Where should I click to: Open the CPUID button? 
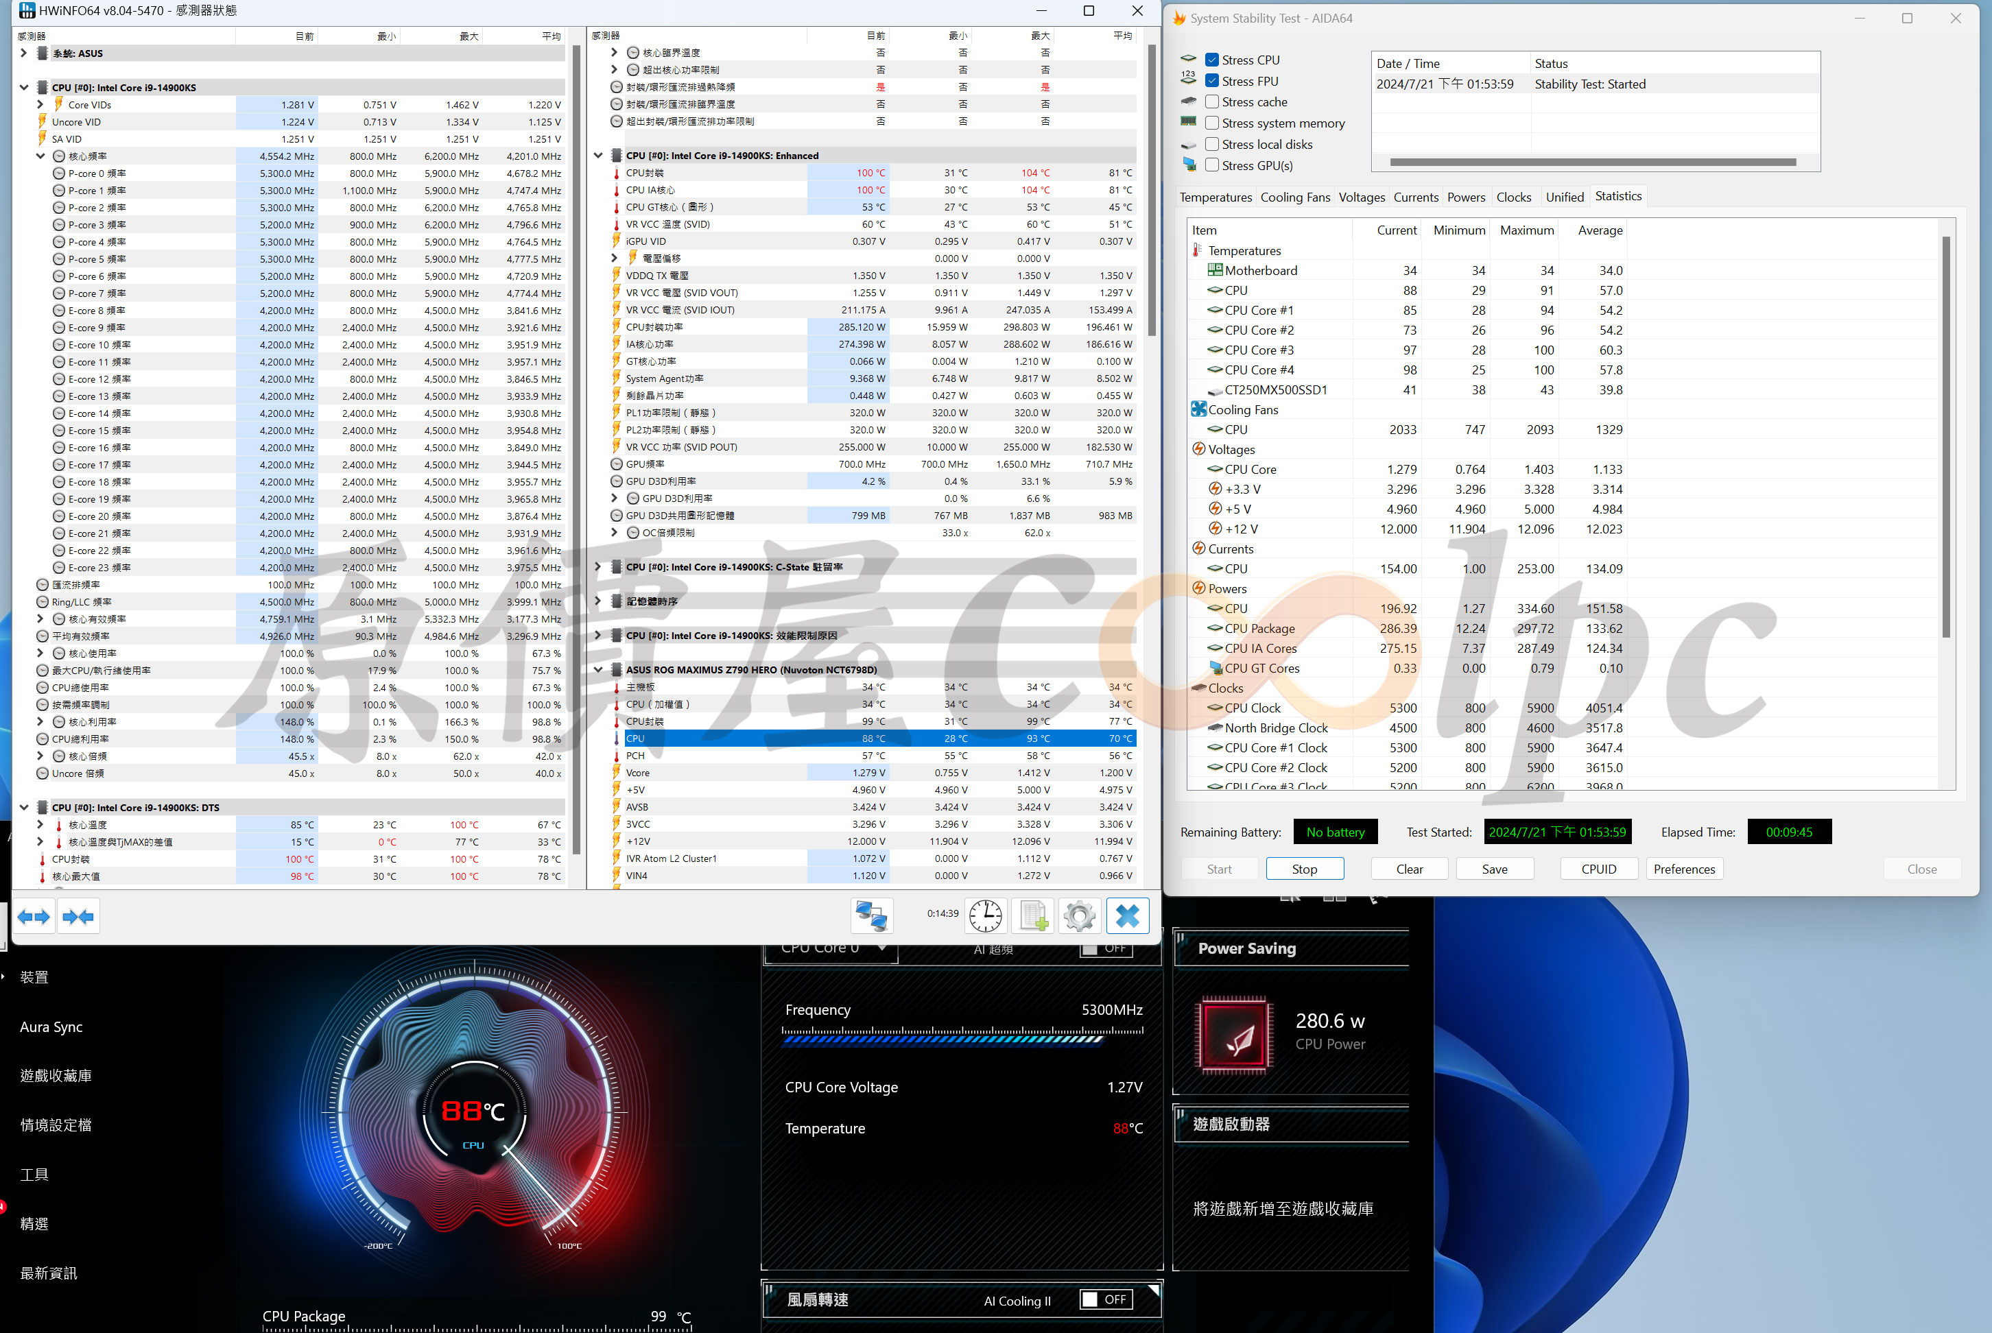coord(1598,869)
